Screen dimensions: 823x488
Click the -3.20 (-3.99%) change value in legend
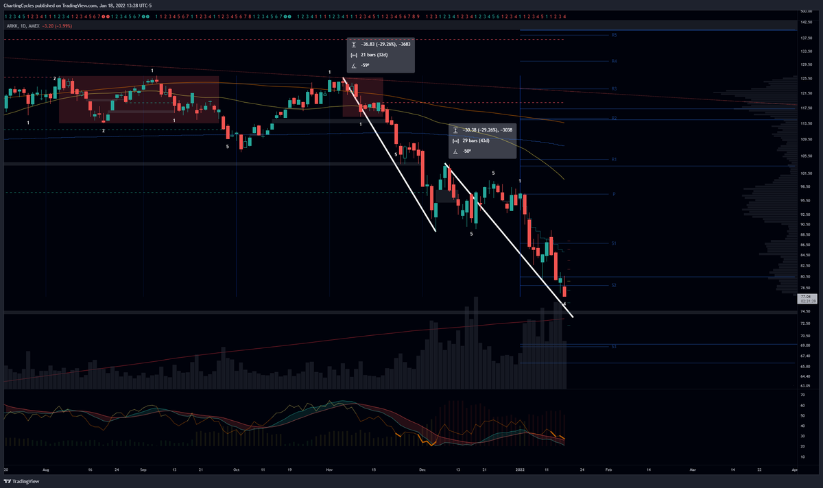pos(58,27)
